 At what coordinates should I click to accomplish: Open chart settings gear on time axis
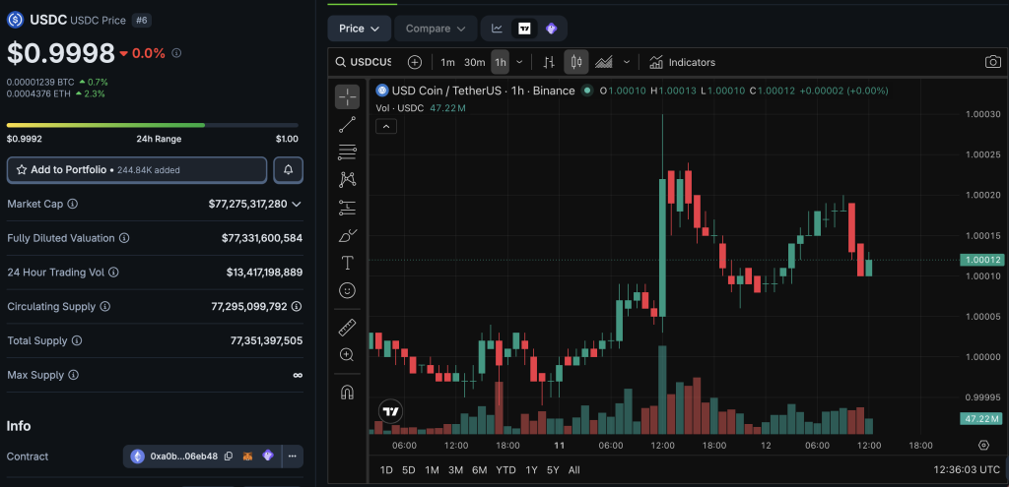tap(983, 446)
